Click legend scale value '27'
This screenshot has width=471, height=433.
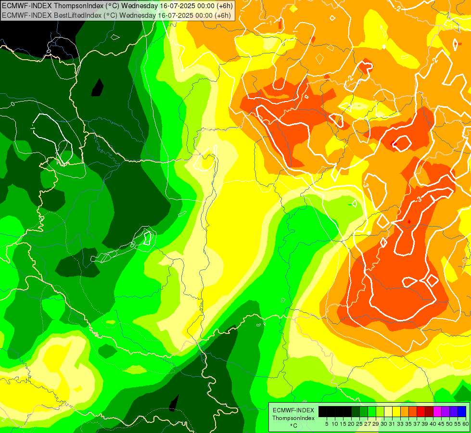coord(368,424)
